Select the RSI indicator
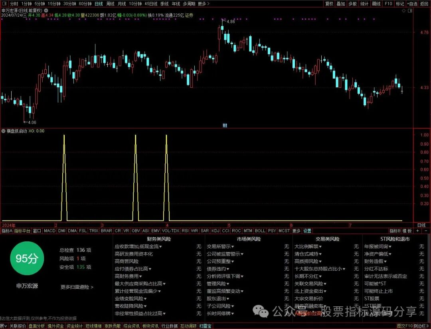This screenshot has width=431, height=329. [x=185, y=231]
